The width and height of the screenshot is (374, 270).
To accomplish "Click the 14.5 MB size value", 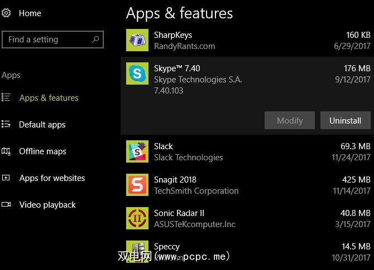I will pyautogui.click(x=356, y=247).
